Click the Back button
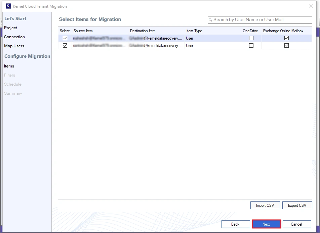This screenshot has height=233, width=320. click(235, 224)
